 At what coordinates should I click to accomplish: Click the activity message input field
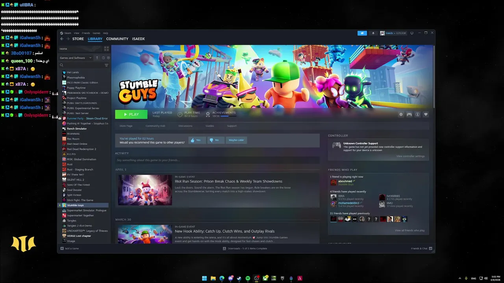point(217,160)
